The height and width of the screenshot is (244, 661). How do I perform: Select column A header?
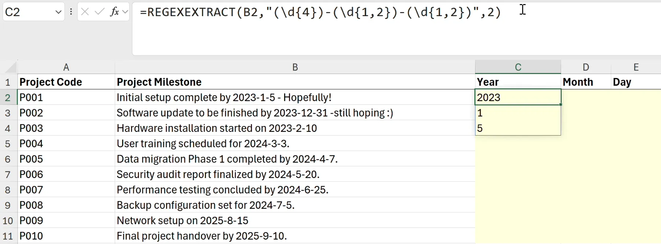(x=66, y=67)
